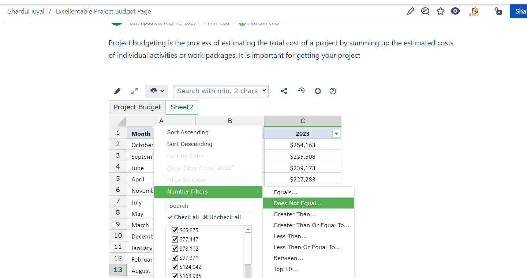
Task: Add page comment via the speech bubble icon
Action: pyautogui.click(x=425, y=11)
